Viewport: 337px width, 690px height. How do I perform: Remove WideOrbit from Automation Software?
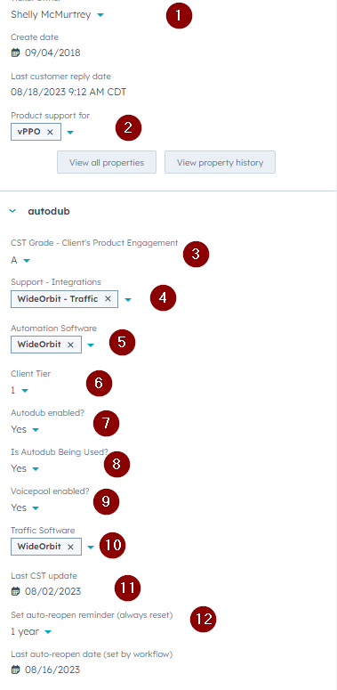click(x=70, y=345)
